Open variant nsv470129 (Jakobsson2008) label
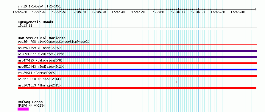The image size is (265, 112). pos(40,60)
